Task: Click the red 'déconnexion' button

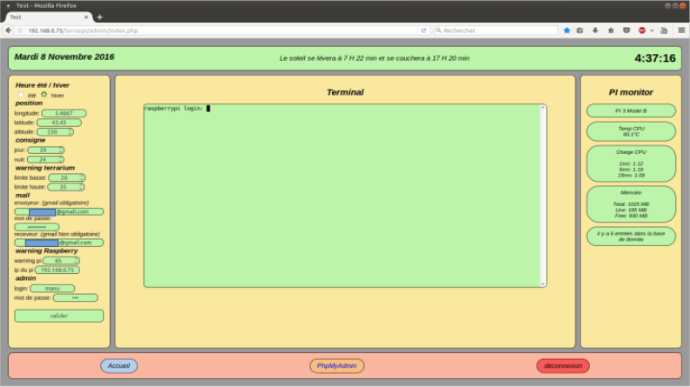Action: point(563,366)
